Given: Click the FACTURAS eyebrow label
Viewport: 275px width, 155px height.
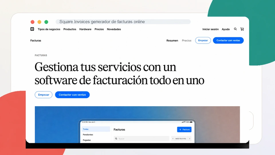Looking at the screenshot, I should point(41,55).
